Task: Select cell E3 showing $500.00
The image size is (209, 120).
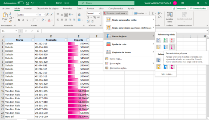Action: tap(79, 44)
